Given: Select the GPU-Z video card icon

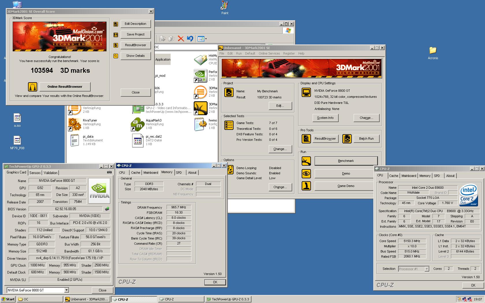Looking at the screenshot, I should (x=138, y=109).
